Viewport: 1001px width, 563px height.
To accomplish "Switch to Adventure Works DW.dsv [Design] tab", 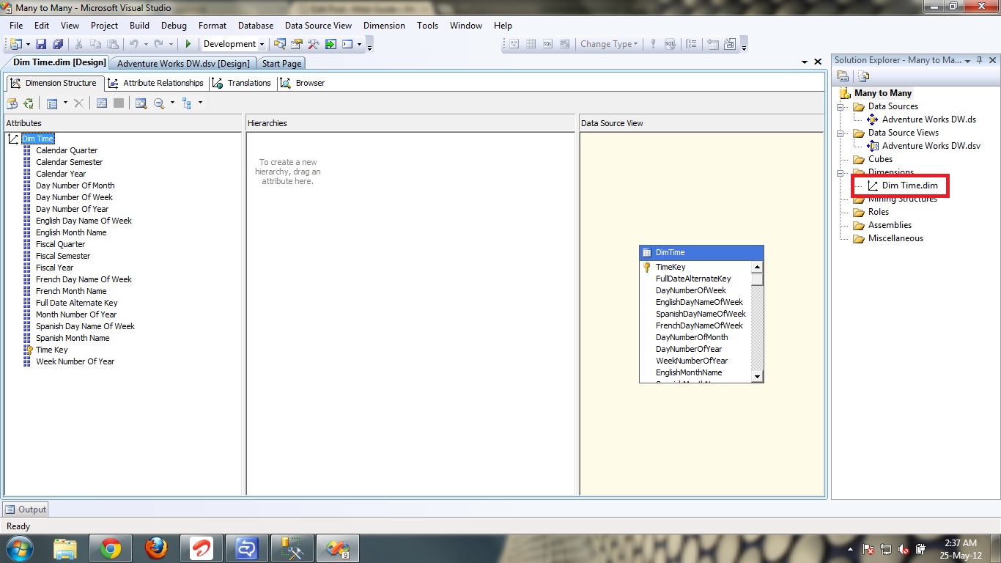I will pos(183,64).
